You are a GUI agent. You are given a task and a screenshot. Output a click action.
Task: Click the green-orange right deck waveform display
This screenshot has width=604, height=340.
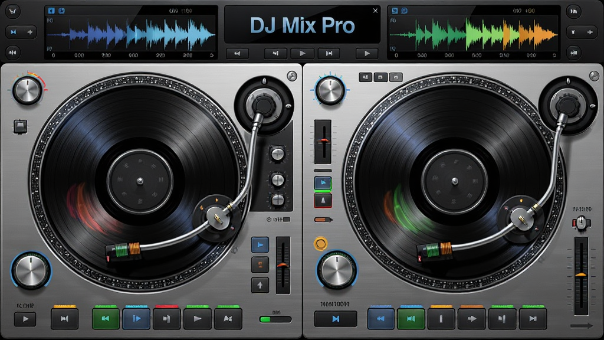click(x=474, y=35)
